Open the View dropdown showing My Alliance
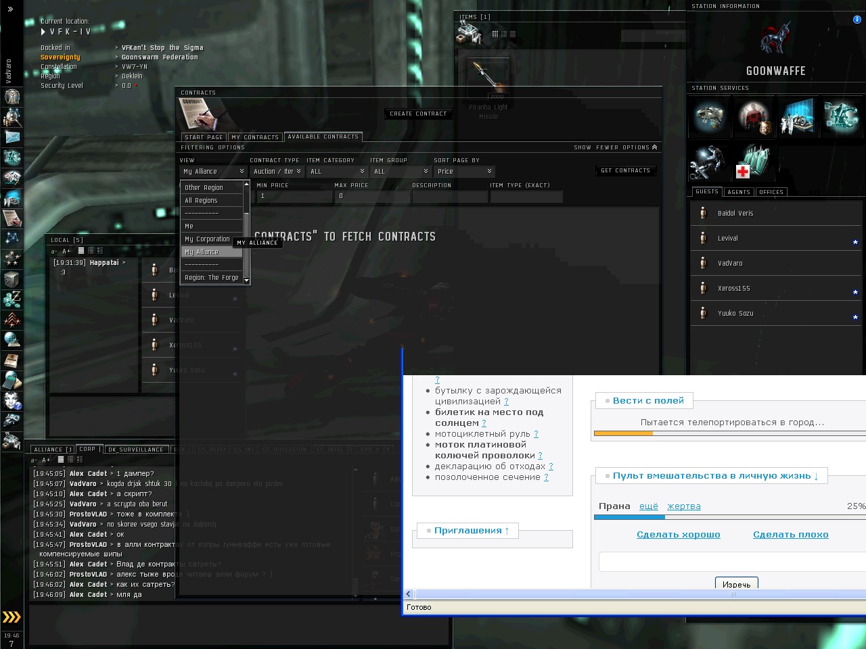This screenshot has height=649, width=866. pos(214,172)
